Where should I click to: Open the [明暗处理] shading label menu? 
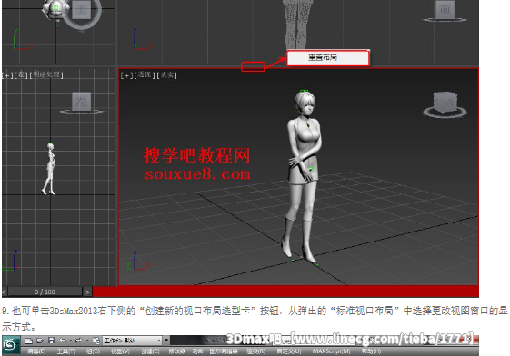(46, 74)
